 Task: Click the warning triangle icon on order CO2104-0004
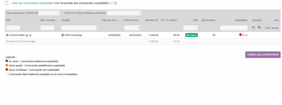[x=27, y=35]
